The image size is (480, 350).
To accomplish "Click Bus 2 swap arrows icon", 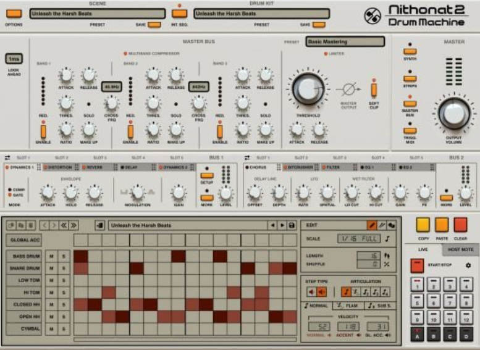I will tap(247, 157).
